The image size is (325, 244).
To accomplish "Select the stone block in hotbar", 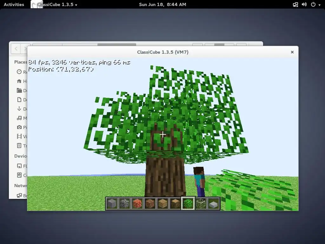I will click(x=112, y=204).
